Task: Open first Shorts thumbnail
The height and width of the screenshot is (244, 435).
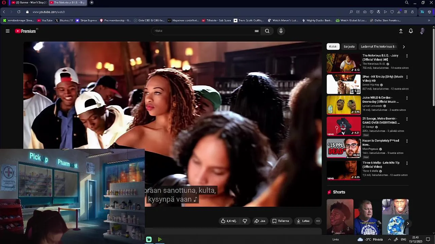Action: [340, 217]
